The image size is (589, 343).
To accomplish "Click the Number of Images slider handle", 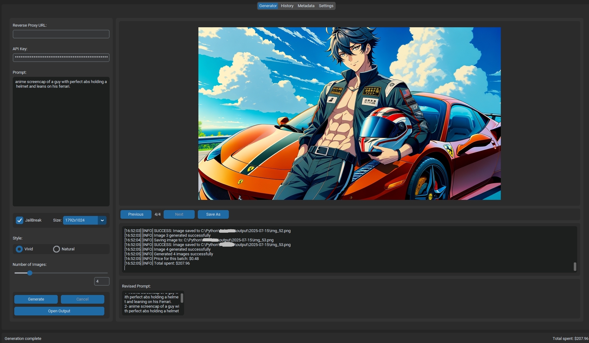I will 30,273.
